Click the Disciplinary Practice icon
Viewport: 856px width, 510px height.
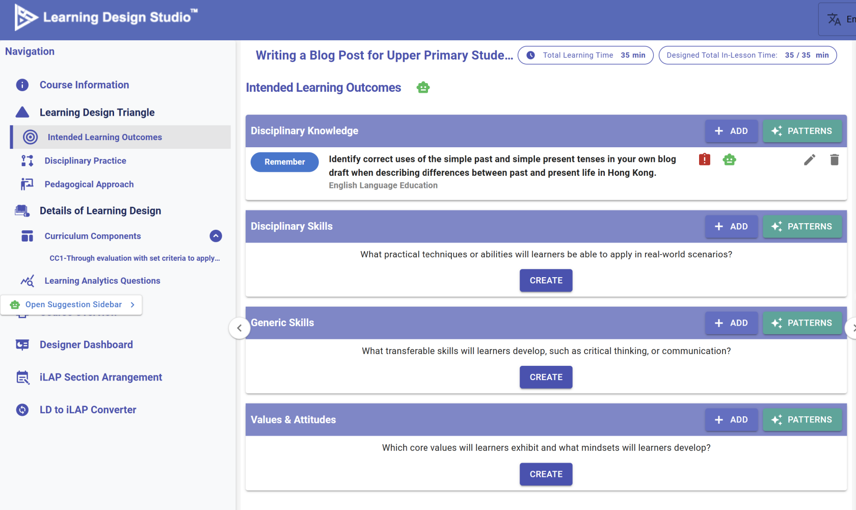pos(28,160)
